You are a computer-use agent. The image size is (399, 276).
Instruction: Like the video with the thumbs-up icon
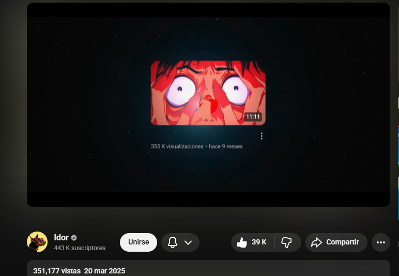[242, 242]
